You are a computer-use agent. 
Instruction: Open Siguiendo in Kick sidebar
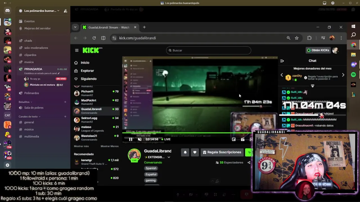(x=89, y=79)
